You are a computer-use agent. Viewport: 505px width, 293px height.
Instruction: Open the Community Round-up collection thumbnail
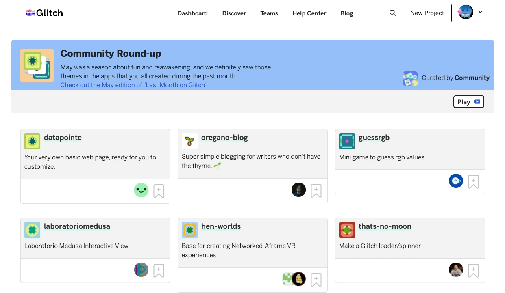pyautogui.click(x=37, y=65)
